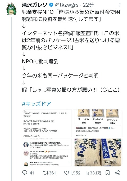View analytics bar chart icon
The image size is (127, 181).
(87, 173)
